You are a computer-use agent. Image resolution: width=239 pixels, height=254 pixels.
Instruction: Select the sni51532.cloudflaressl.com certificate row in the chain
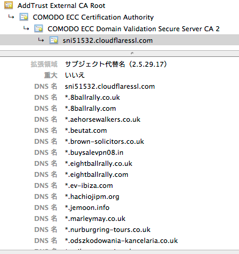point(119,40)
